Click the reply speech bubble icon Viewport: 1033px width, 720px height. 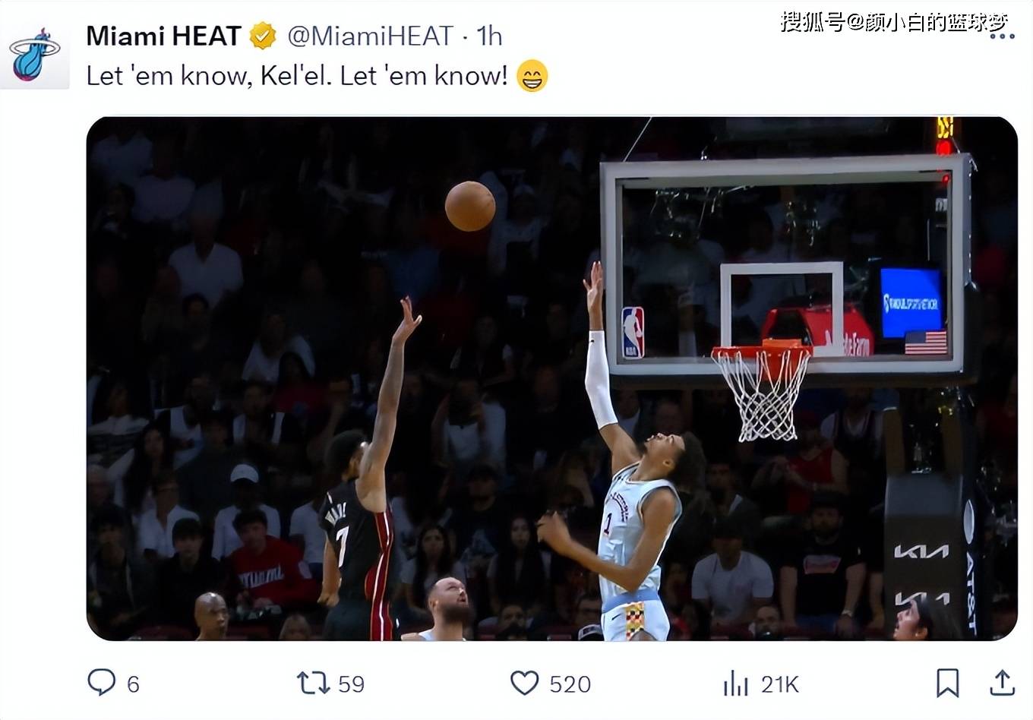coord(102,683)
